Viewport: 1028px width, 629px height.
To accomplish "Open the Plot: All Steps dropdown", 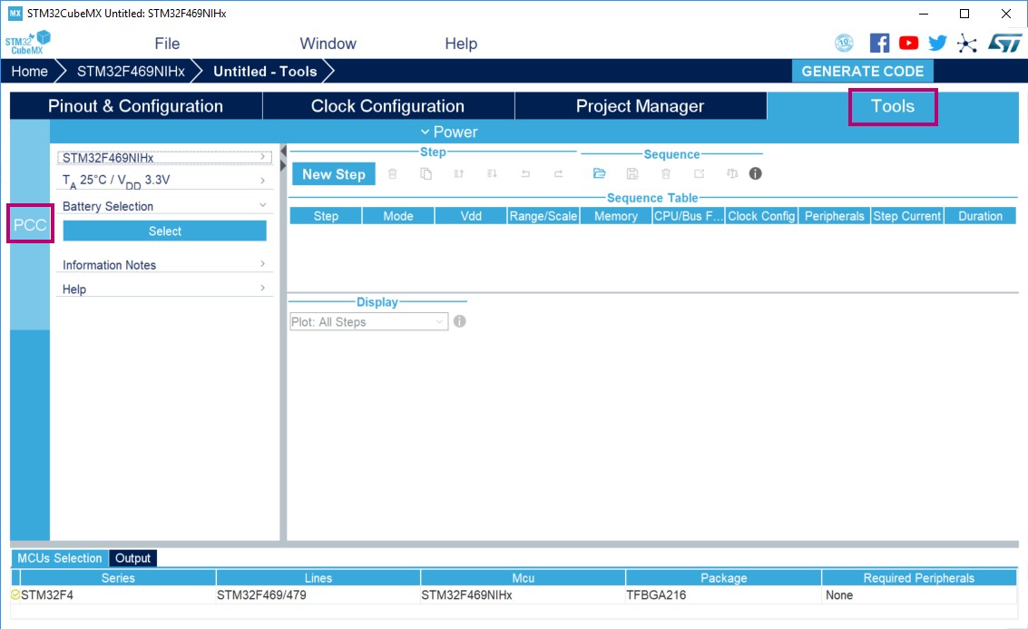I will (368, 322).
